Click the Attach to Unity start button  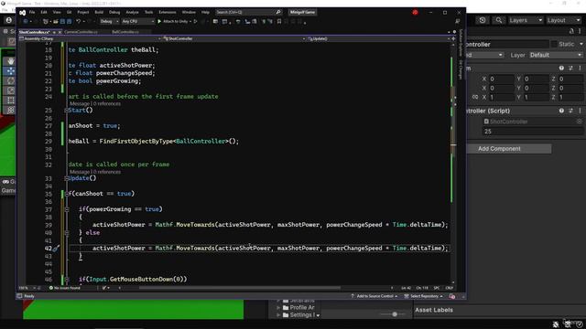173,22
